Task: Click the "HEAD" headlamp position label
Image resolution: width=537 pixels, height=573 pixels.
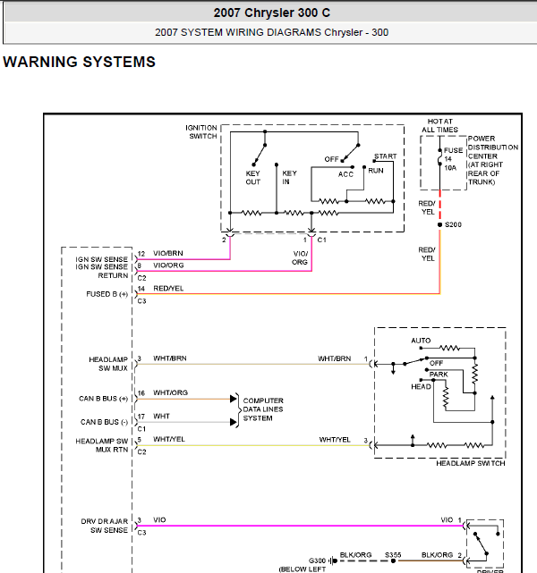Action: pos(421,387)
